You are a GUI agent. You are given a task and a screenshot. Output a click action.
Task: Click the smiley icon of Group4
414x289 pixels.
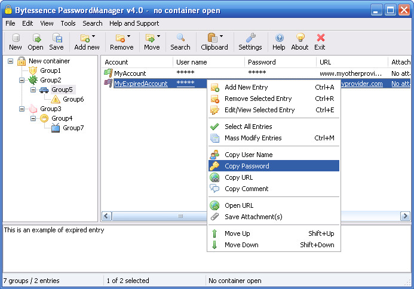point(44,118)
